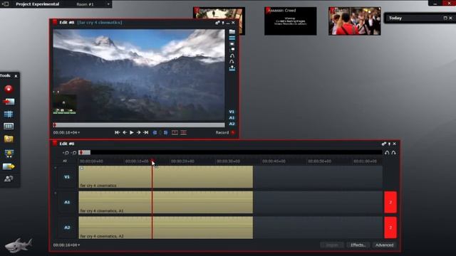The width and height of the screenshot is (456, 256).
Task: Click the first red icon after the blue marks
Action: (x=175, y=133)
